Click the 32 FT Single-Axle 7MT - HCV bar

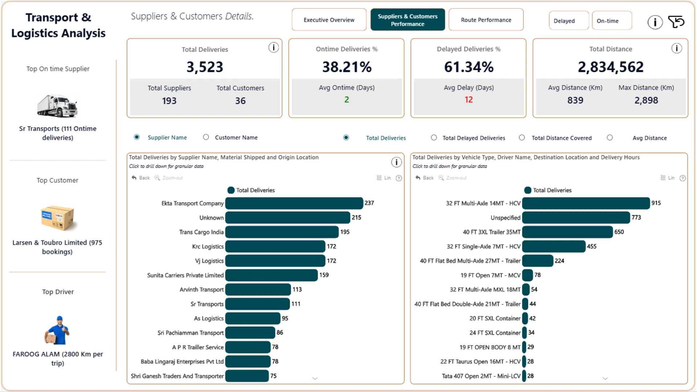(x=554, y=246)
